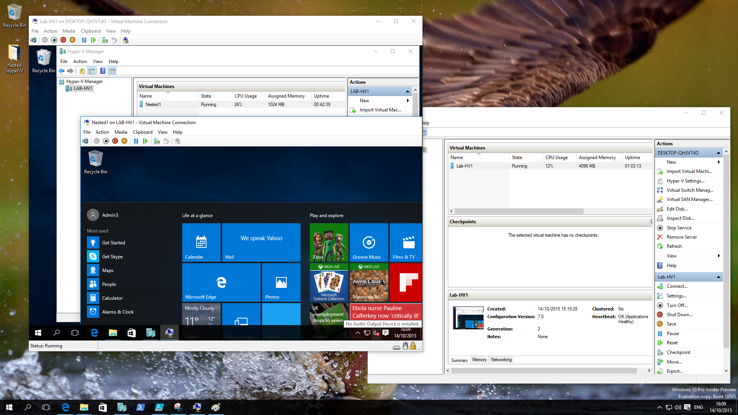
Task: Expand the New submenu under LAB-HV1
Action: tap(408, 100)
